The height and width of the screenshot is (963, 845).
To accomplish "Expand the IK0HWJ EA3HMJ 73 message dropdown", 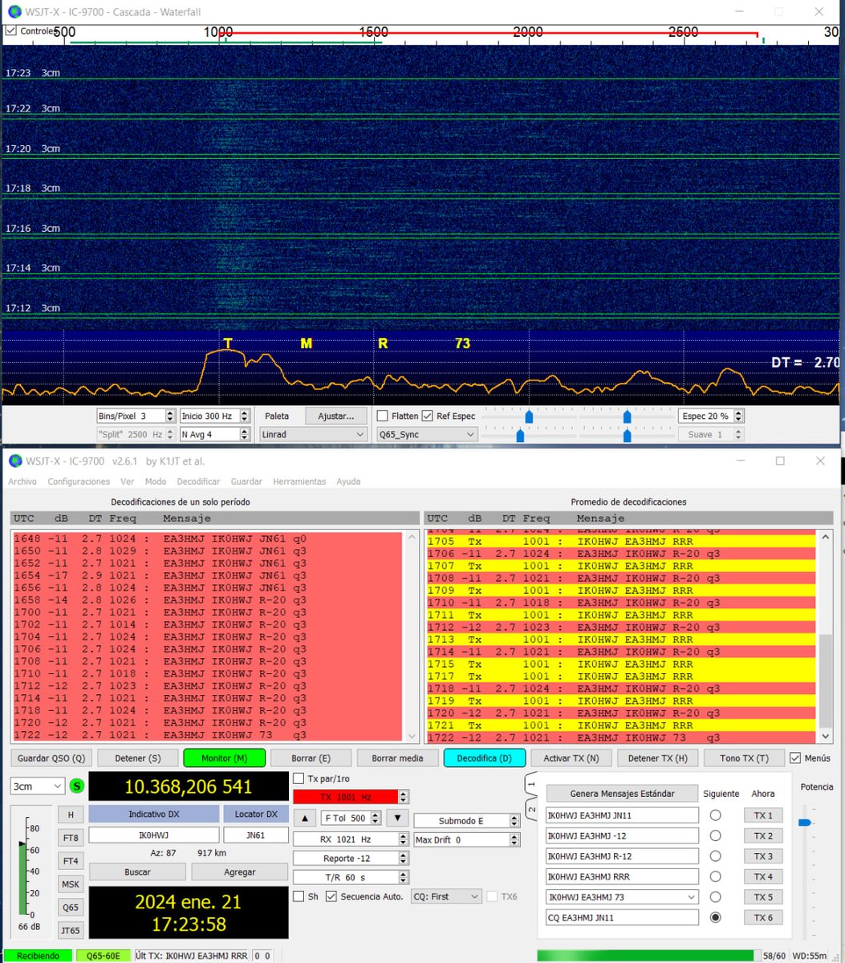I will click(x=693, y=897).
